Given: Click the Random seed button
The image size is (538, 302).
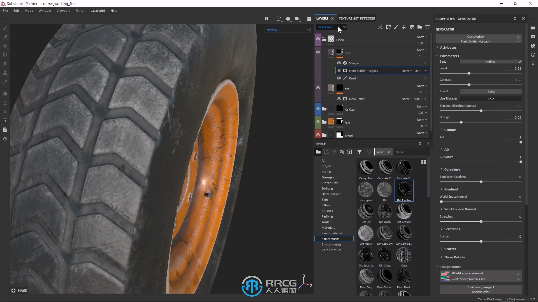Looking at the screenshot, I should [489, 62].
